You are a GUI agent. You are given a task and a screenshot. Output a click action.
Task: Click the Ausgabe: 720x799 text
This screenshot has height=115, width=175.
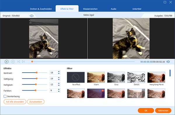[x=163, y=16]
